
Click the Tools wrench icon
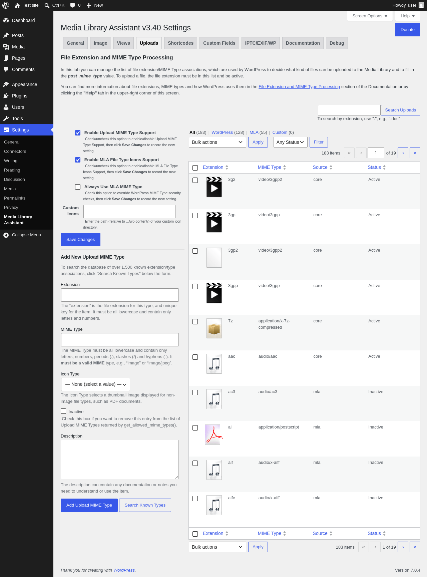pyautogui.click(x=6, y=118)
